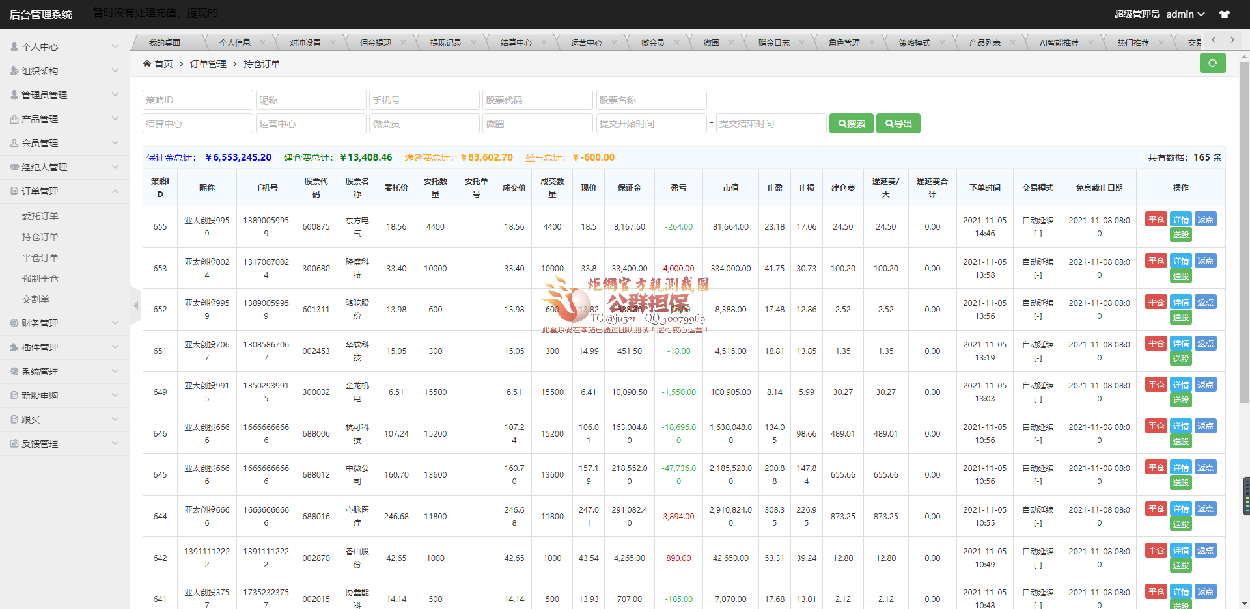This screenshot has height=609, width=1250.
Task: Click the home icon in breadcrumb
Action: (147, 63)
